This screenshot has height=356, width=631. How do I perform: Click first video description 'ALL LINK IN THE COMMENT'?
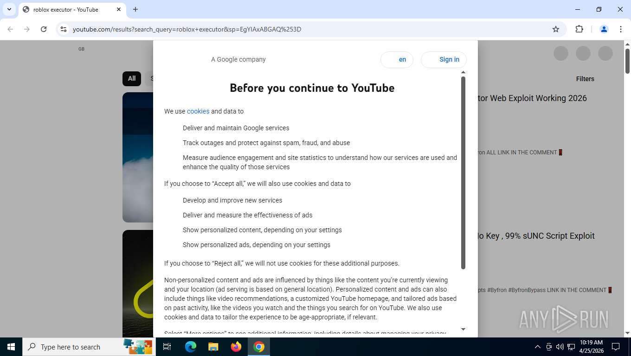pyautogui.click(x=522, y=153)
